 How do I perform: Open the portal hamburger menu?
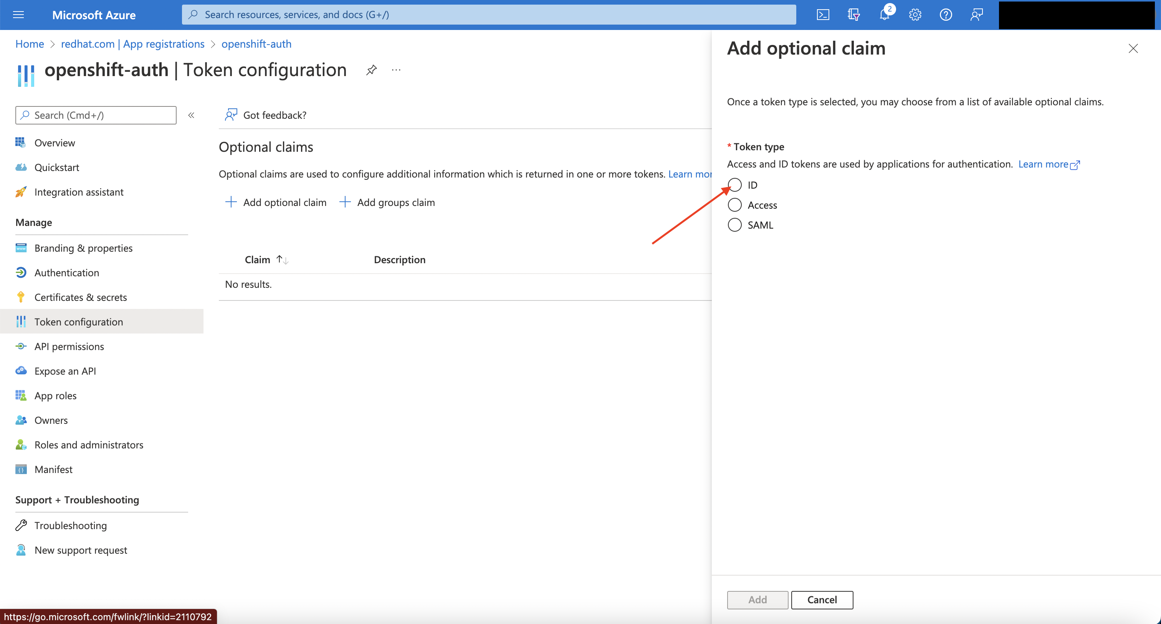[18, 15]
